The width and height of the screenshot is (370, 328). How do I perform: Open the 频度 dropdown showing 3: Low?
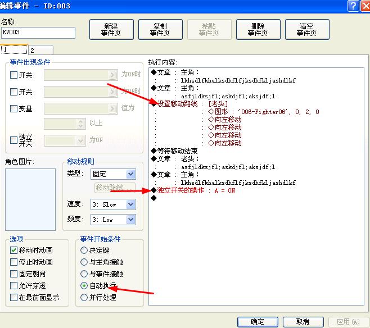click(x=113, y=220)
